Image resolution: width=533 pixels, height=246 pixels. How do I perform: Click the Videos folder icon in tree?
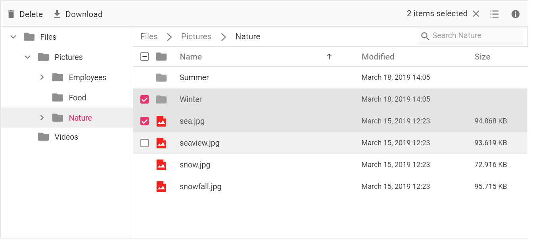click(x=43, y=137)
